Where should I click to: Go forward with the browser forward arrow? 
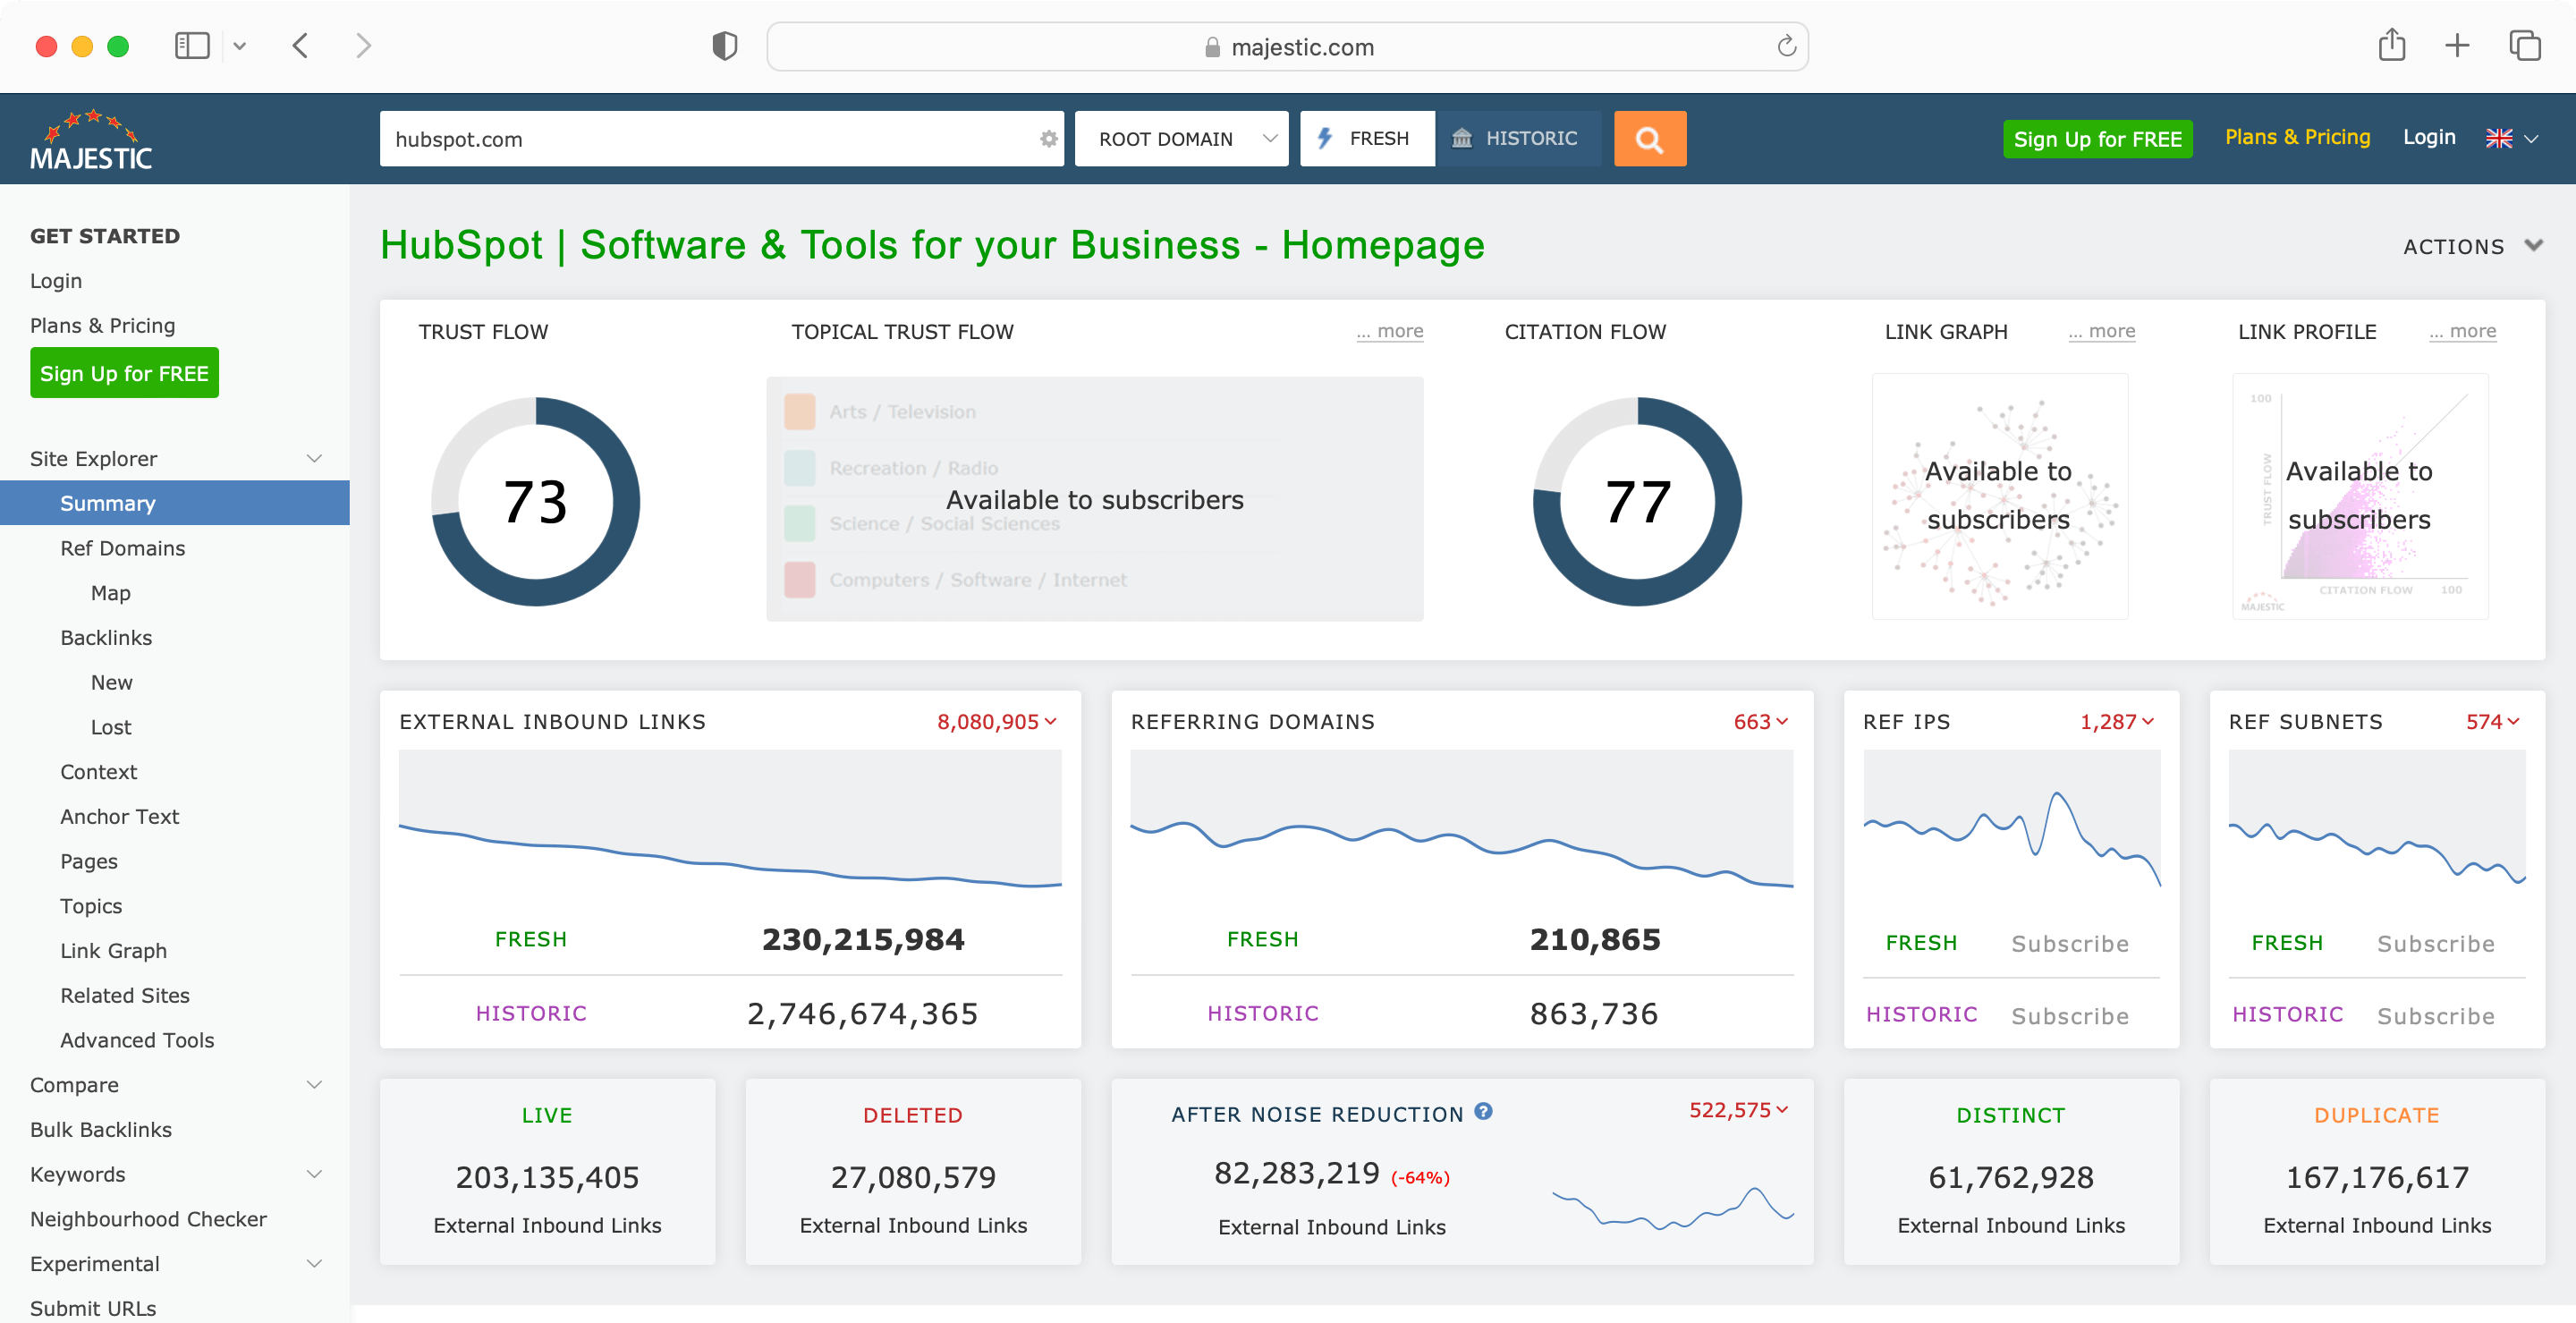(x=363, y=46)
